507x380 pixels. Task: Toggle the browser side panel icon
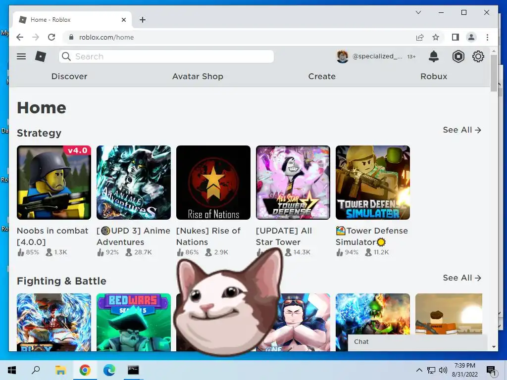pos(456,37)
